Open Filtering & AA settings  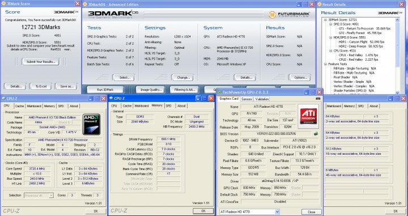point(185,90)
